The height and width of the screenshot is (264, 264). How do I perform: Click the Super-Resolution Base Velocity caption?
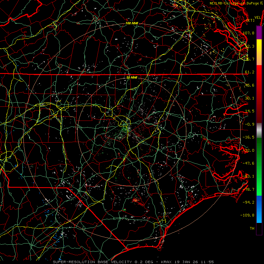point(133,262)
